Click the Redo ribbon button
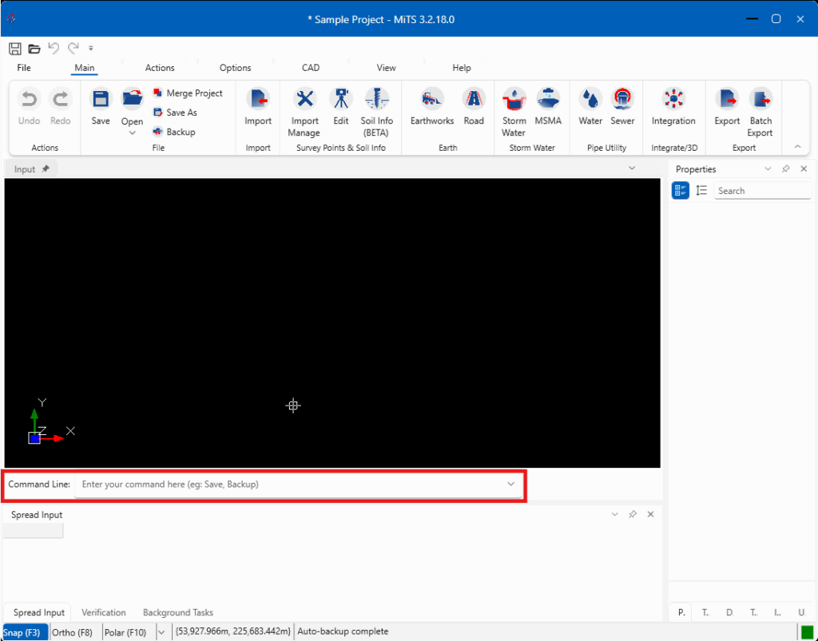This screenshot has height=641, width=818. [x=61, y=106]
